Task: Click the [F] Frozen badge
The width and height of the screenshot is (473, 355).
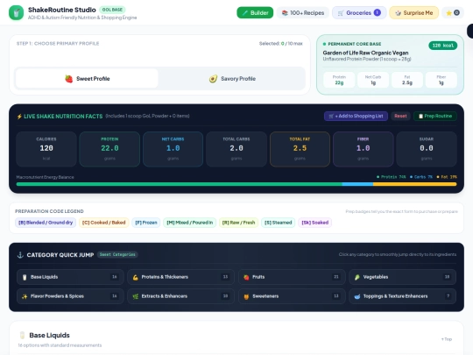Action: tap(146, 223)
